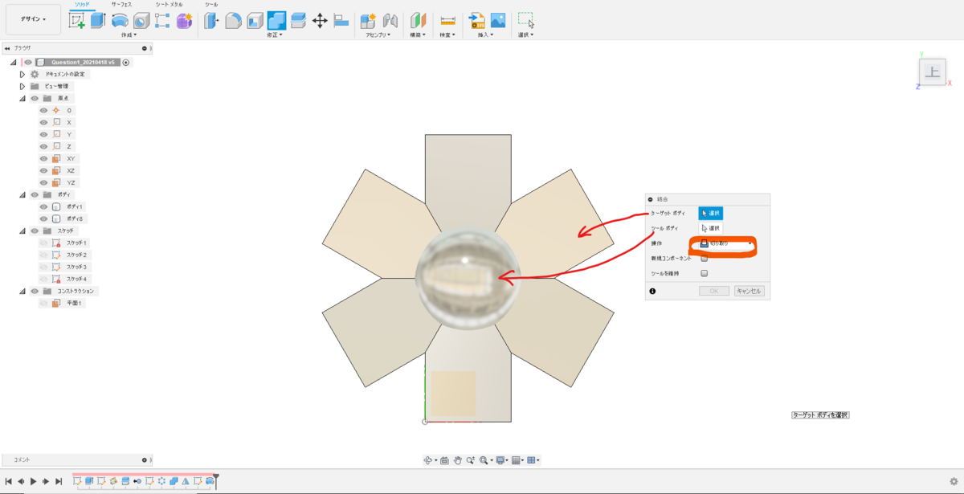This screenshot has height=494, width=964.
Task: Select the Insert SVG tool
Action: tap(476, 21)
